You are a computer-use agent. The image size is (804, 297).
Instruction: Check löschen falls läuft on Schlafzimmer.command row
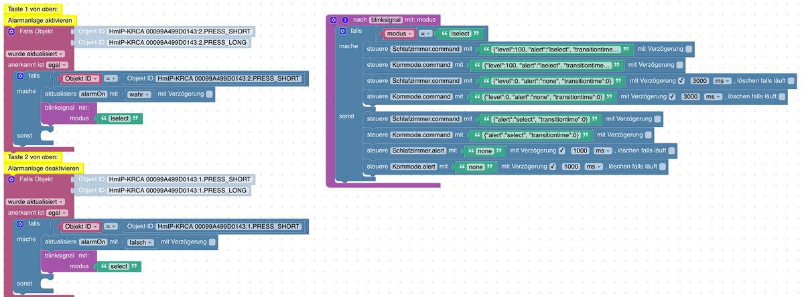coord(791,81)
